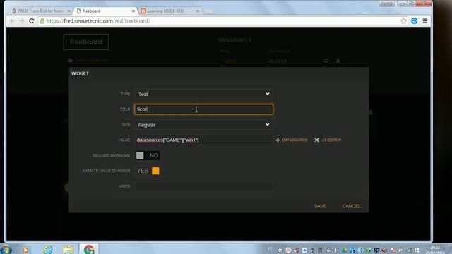
Task: Launch Windows Media Player from taskbar
Action: 25,249
